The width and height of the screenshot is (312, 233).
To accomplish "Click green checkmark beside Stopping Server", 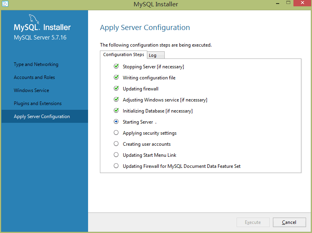I will [x=116, y=66].
